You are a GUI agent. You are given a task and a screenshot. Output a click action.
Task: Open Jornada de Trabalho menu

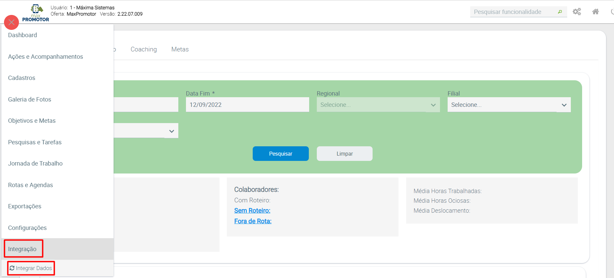pyautogui.click(x=57, y=164)
